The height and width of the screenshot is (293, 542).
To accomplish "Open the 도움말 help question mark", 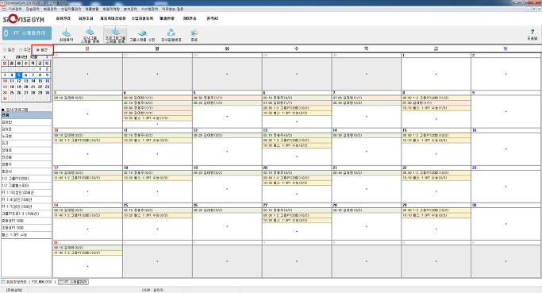I will point(532,34).
